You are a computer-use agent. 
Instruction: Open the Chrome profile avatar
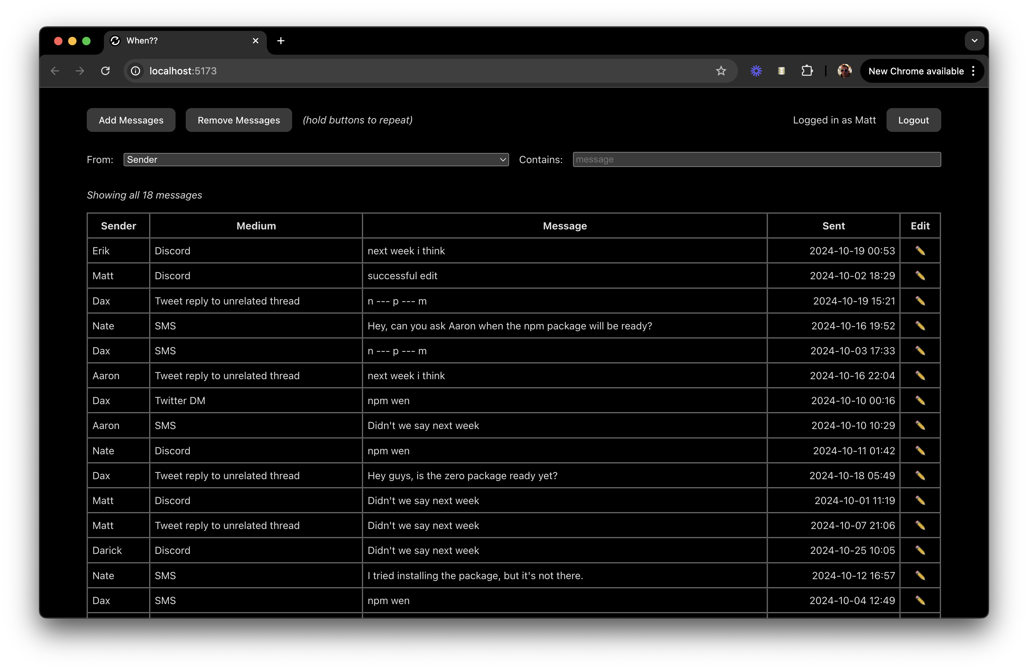coord(844,71)
